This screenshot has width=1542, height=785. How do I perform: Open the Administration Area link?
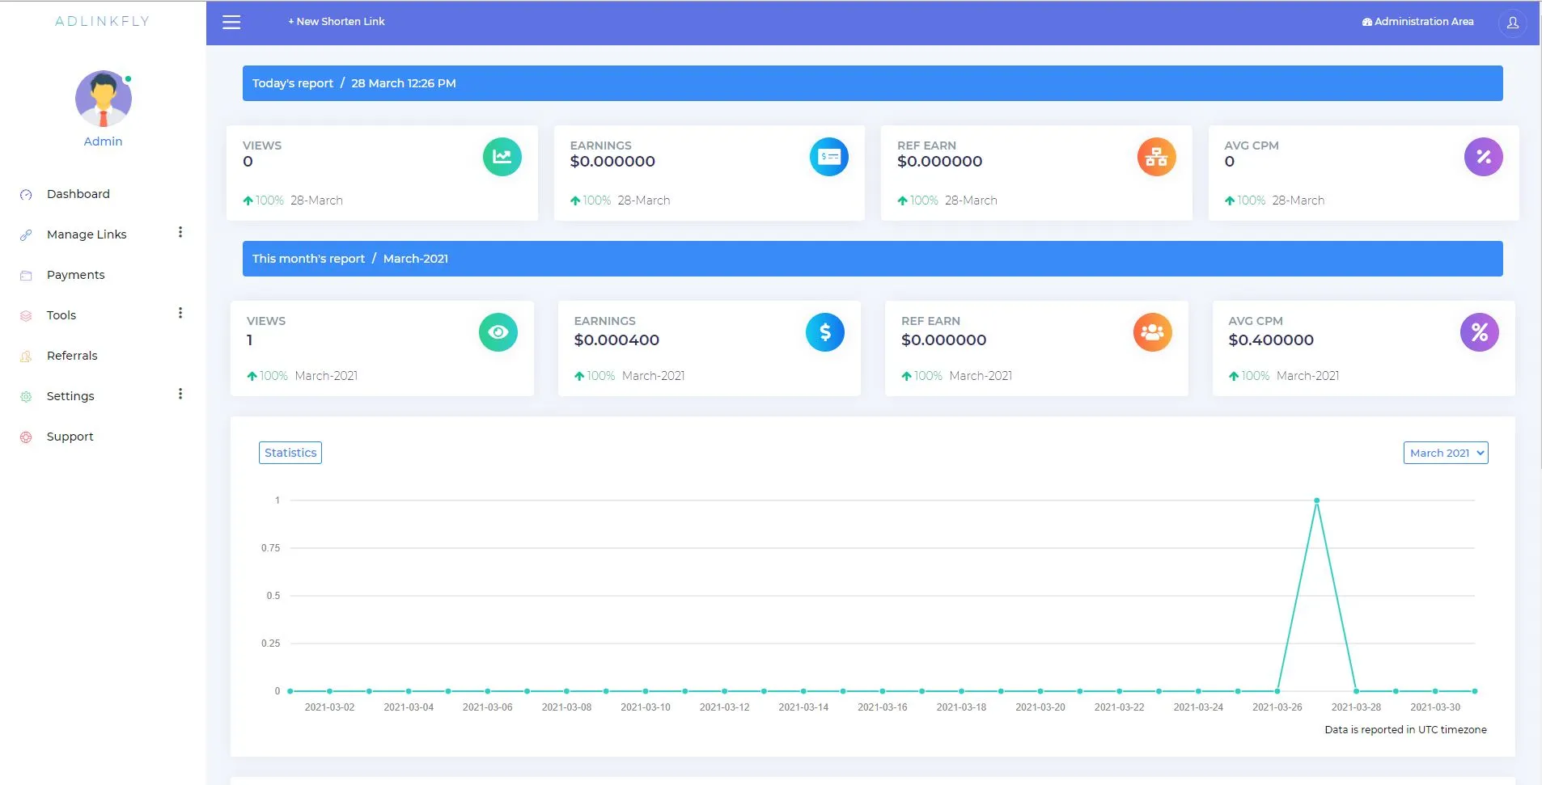pos(1417,22)
